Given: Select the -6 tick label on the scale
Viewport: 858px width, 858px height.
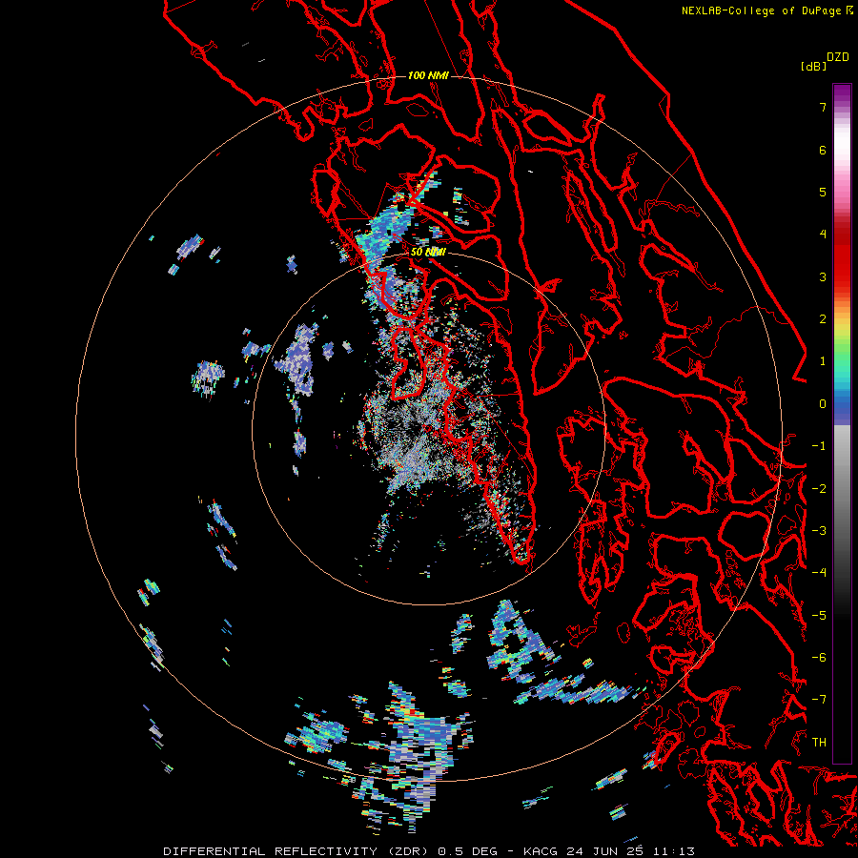Looking at the screenshot, I should point(819,658).
